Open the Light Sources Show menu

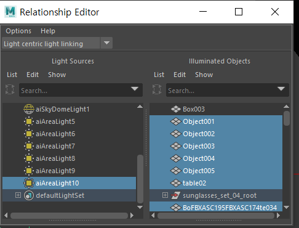click(x=57, y=75)
